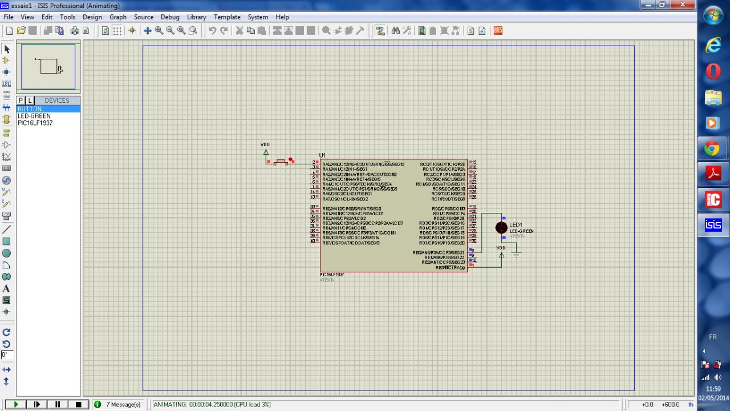
Task: Open Google Chrome from the taskbar
Action: tap(713, 149)
